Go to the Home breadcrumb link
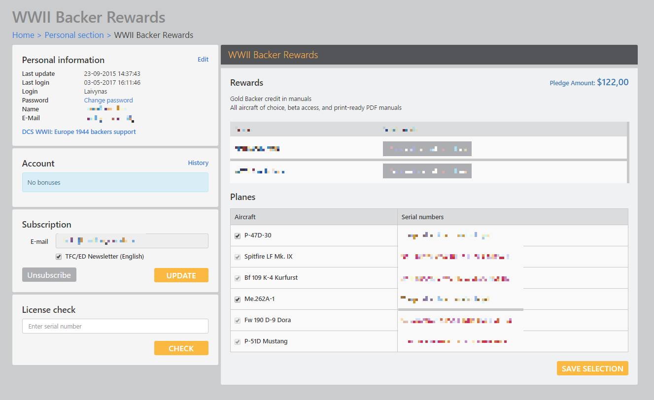This screenshot has width=654, height=400. 23,35
